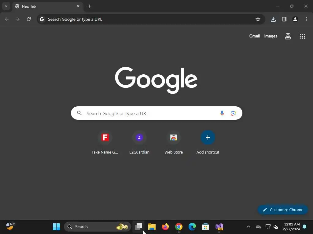Click the Google search box
Viewport: 313px width, 234px height.
156,113
